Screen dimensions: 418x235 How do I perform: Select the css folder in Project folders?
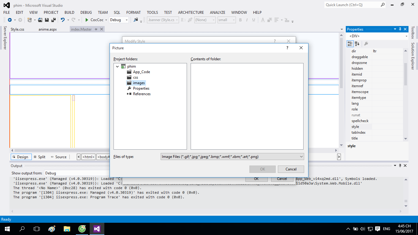point(135,77)
